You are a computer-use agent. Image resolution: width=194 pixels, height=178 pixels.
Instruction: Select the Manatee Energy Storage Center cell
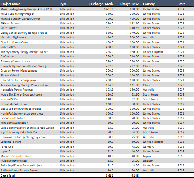(x=20, y=19)
